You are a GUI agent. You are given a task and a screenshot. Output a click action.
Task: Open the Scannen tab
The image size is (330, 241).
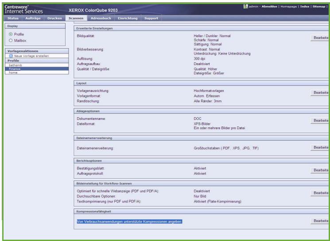[x=76, y=18]
